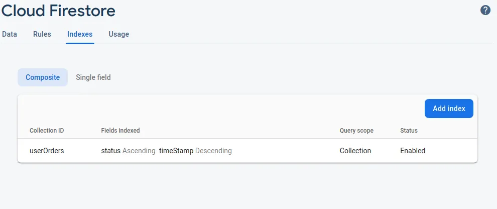This screenshot has width=497, height=209.
Task: Click the Ascending order label
Action: point(139,151)
